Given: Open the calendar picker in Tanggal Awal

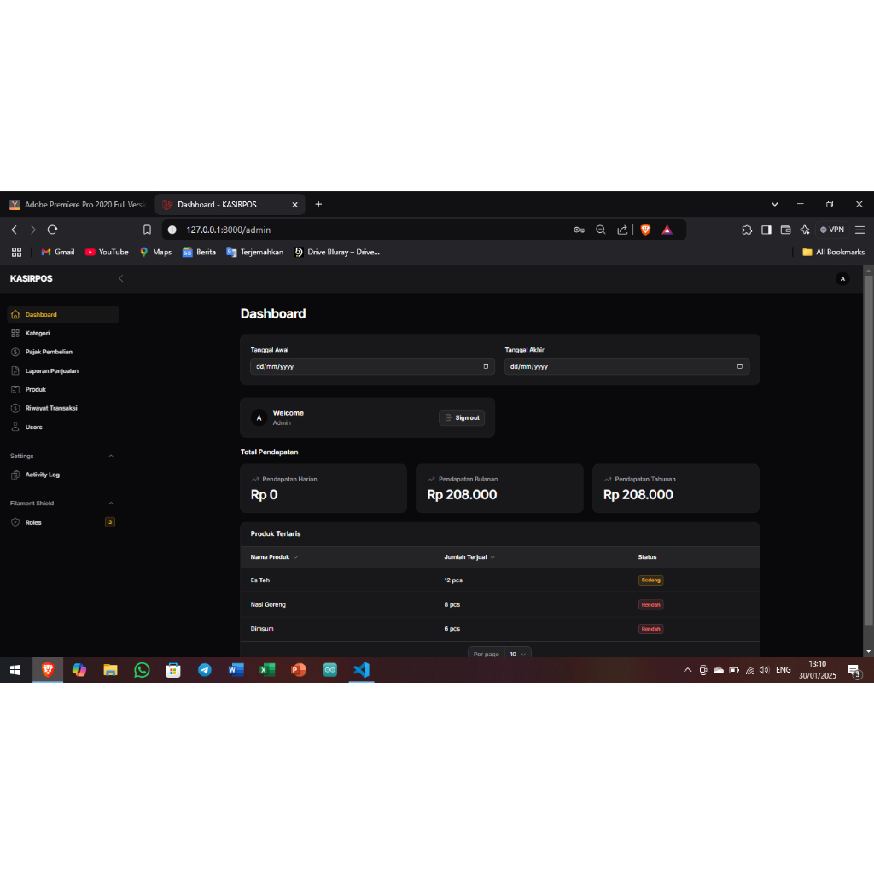Looking at the screenshot, I should (x=486, y=366).
